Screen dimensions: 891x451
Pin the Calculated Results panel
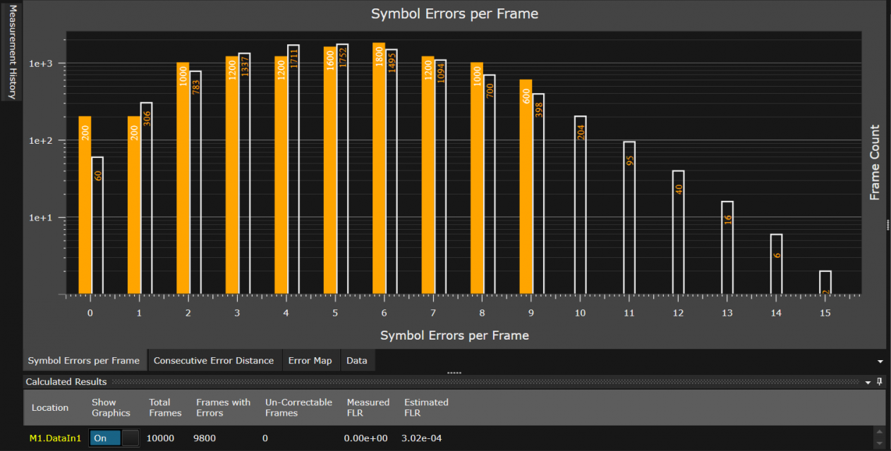coord(880,381)
